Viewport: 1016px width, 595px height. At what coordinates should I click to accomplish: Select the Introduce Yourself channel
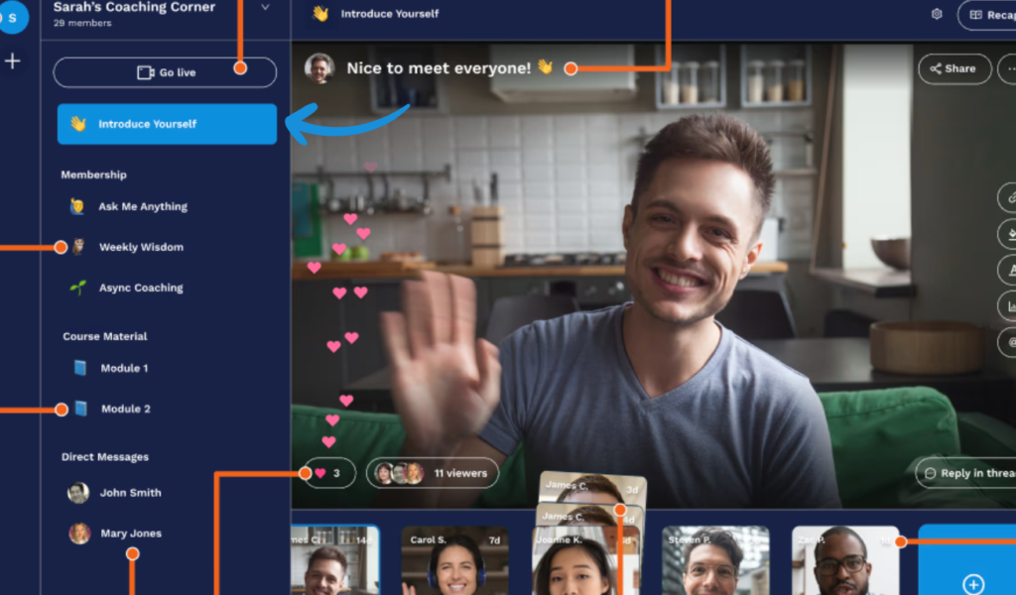click(167, 124)
